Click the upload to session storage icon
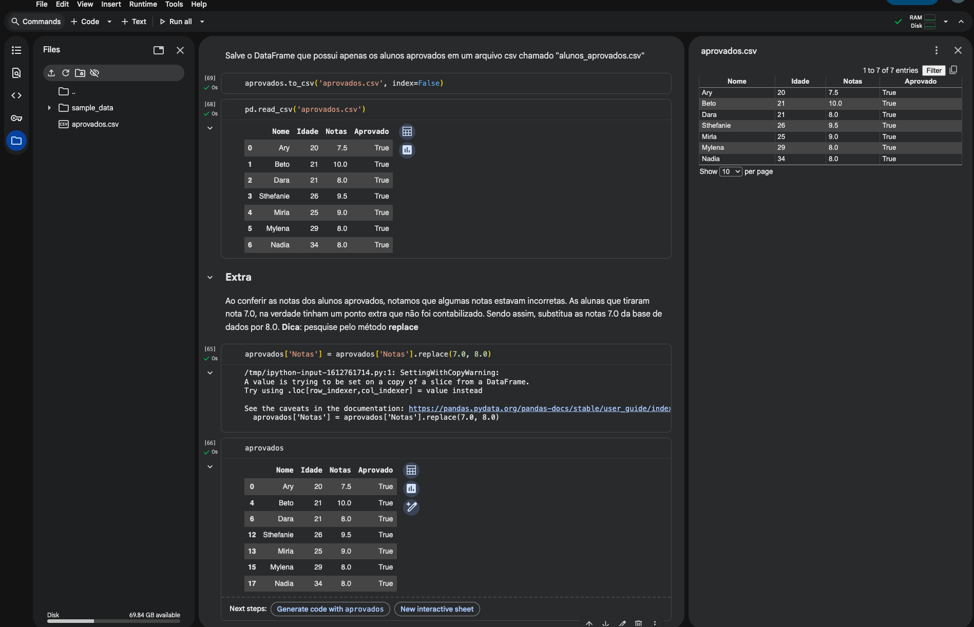Viewport: 974px width, 627px height. pos(51,73)
